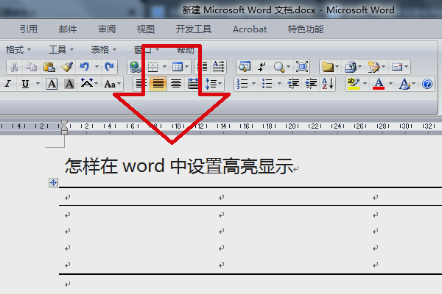Switch to the 视图 tab
Viewport: 442px width, 294px height.
point(145,29)
